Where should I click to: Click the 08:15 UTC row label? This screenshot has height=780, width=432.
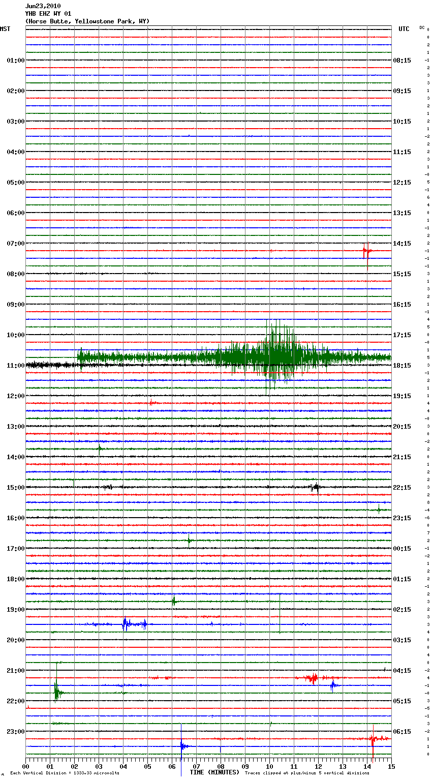coord(402,61)
